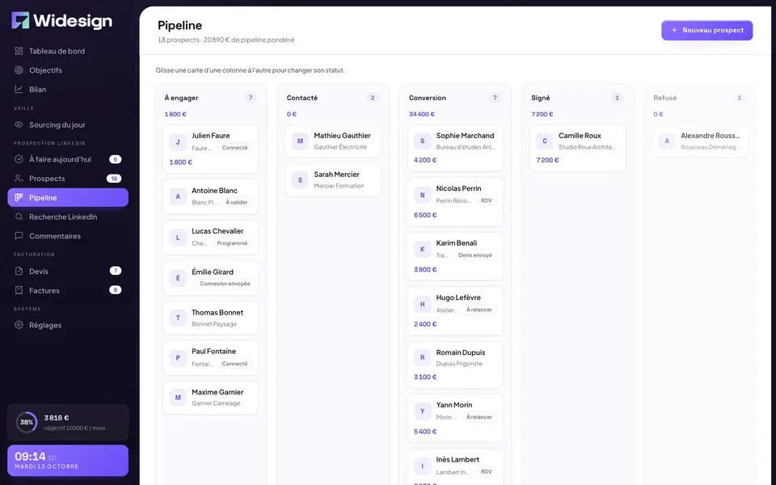
Task: Click the 09:14 clock widget
Action: [x=68, y=460]
